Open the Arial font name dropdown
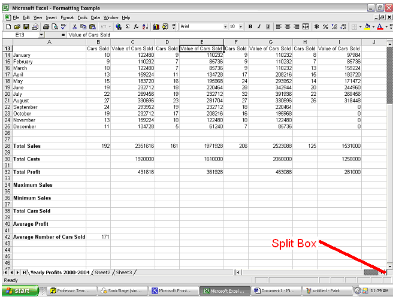The width and height of the screenshot is (396, 300). [224, 27]
